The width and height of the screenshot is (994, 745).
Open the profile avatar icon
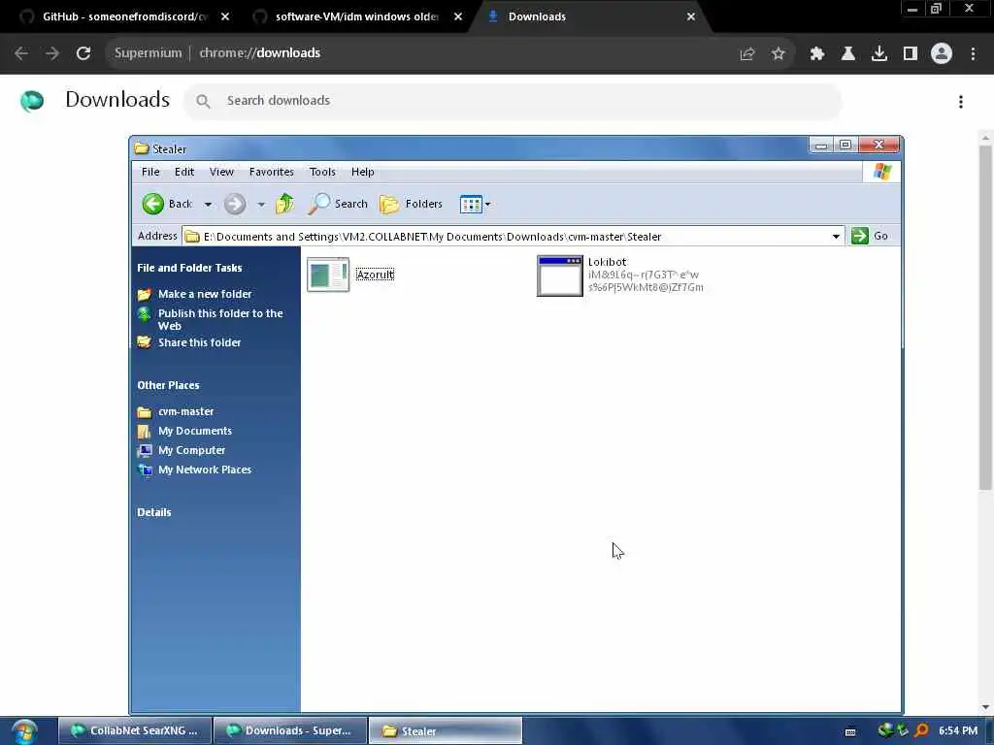(942, 54)
